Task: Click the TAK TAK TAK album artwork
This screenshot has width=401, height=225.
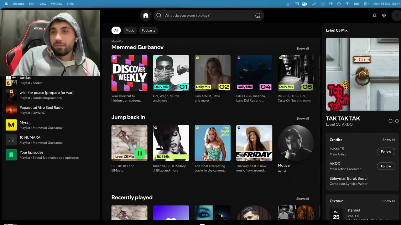Action: pos(362,74)
